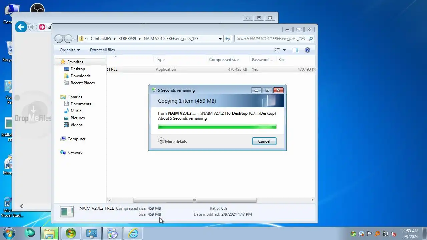Expand More details in the copy dialog
Screen dimensions: 427x240
(172, 141)
